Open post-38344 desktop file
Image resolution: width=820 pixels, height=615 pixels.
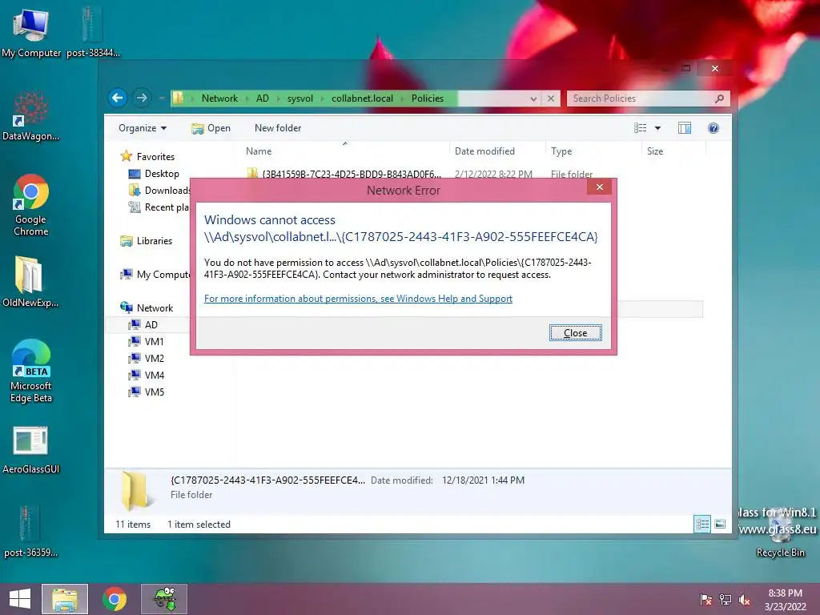[x=93, y=32]
